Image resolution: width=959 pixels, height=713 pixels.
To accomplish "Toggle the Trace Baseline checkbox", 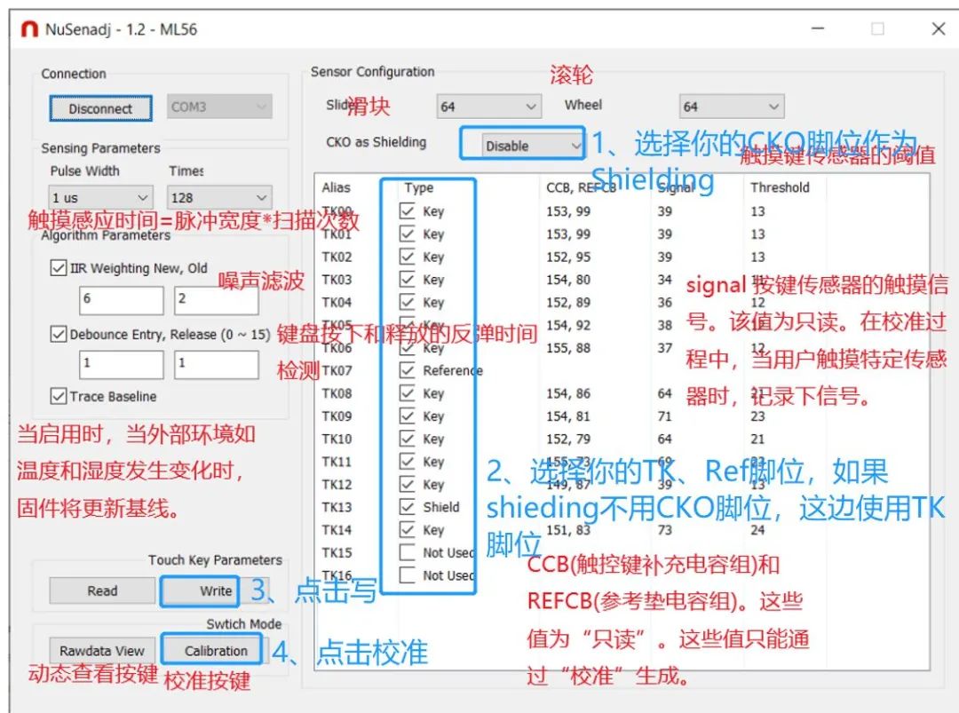I will pos(59,396).
